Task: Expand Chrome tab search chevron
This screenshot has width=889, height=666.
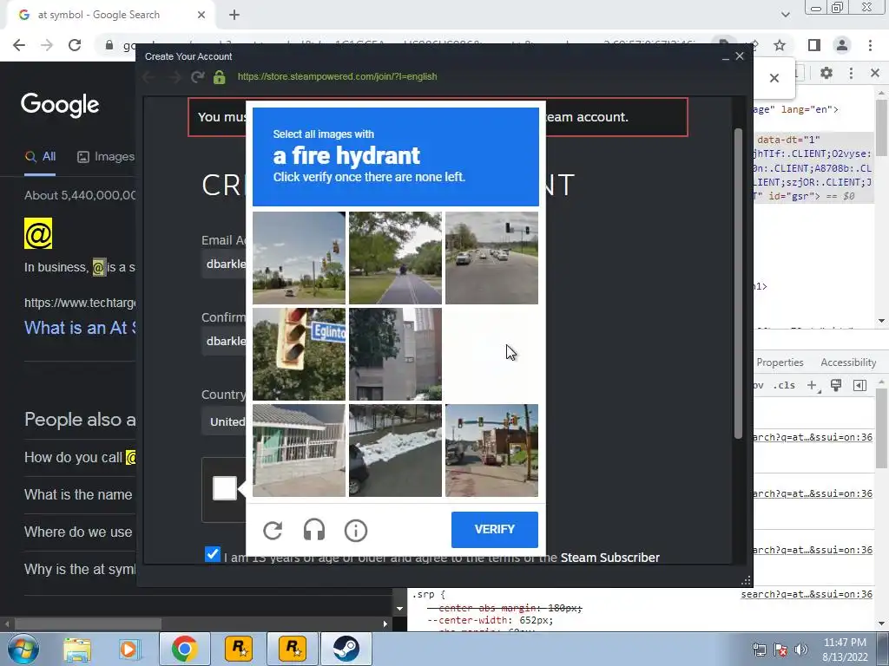Action: (x=785, y=15)
